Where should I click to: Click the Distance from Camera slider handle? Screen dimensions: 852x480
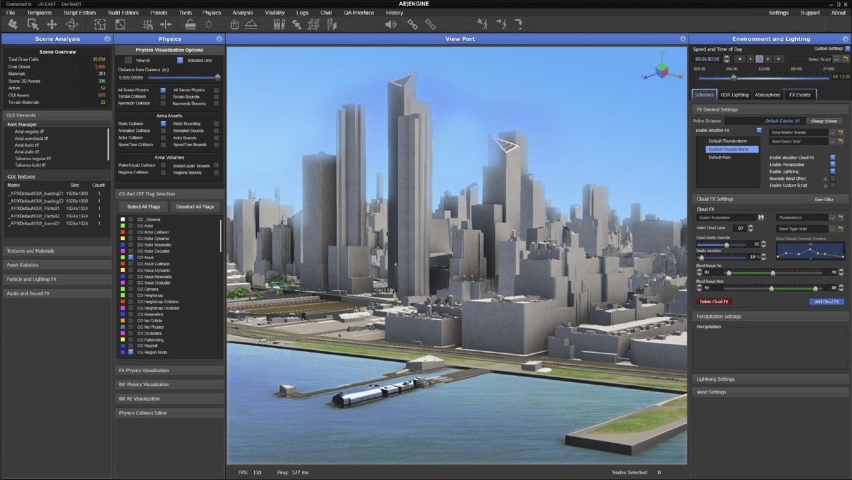click(x=217, y=77)
